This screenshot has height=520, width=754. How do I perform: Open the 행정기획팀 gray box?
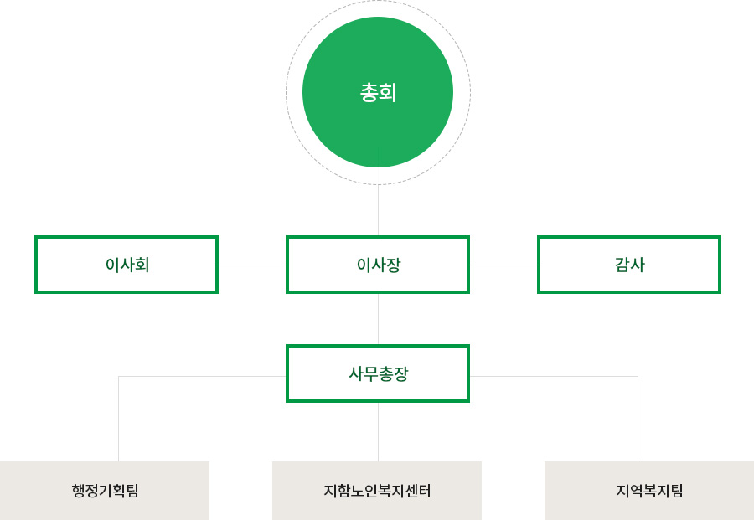pos(105,491)
